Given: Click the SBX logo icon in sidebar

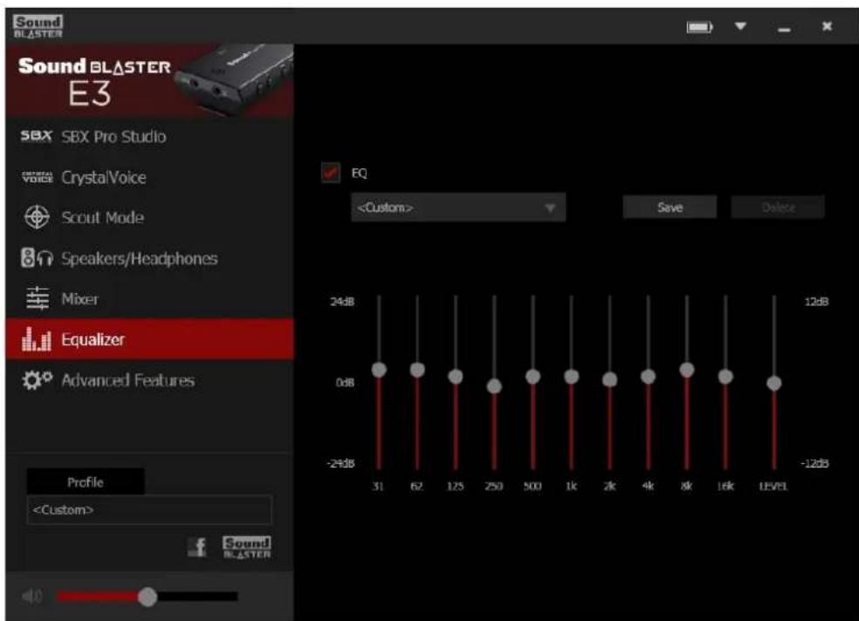Looking at the screenshot, I should (x=36, y=136).
